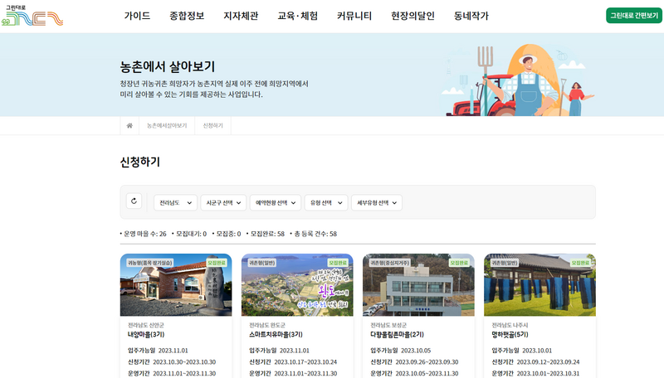664x378 pixels.
Task: Open the 지자체관 menu
Action: [241, 16]
